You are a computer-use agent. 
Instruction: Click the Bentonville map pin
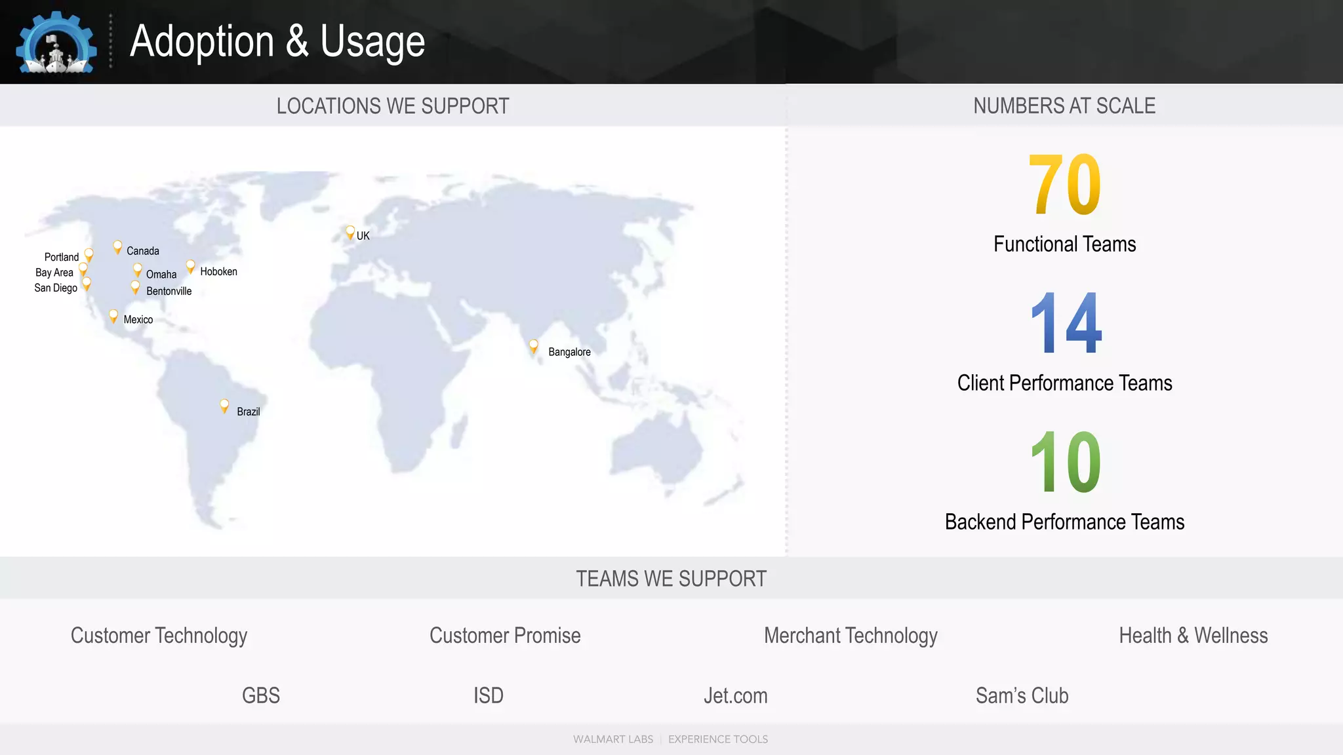pos(135,288)
